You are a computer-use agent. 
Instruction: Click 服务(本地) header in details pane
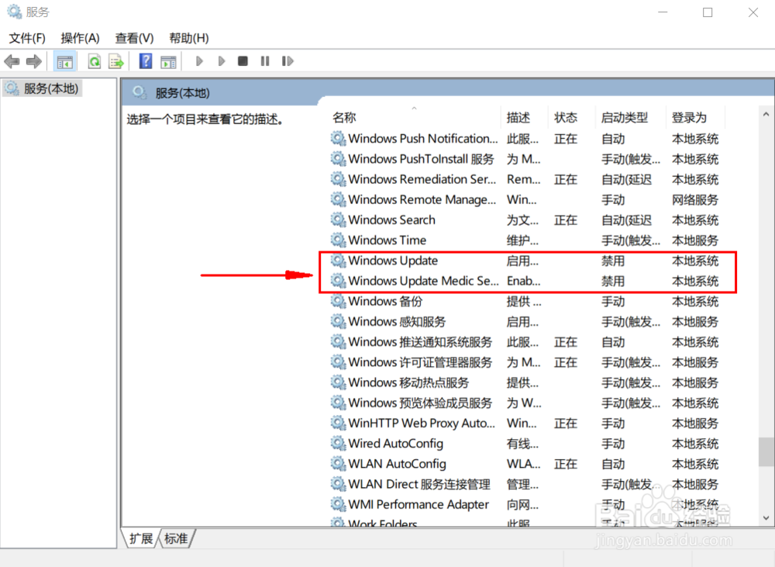click(x=182, y=93)
